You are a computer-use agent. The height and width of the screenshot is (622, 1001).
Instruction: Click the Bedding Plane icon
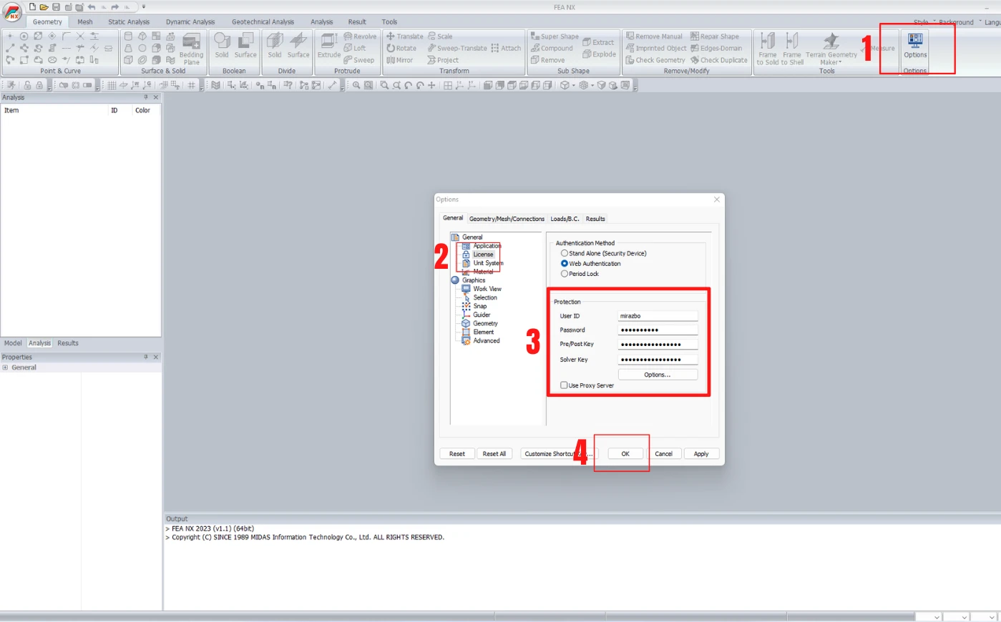click(192, 49)
